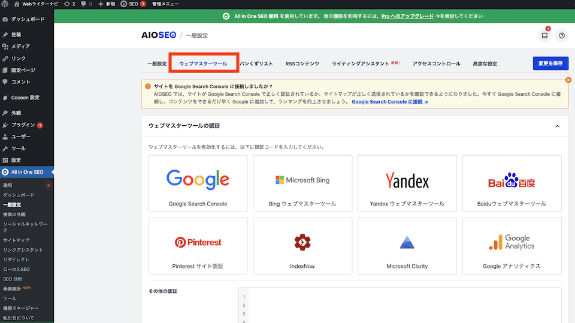The width and height of the screenshot is (575, 323).
Task: Open 私たちについて submenu item
Action: 19,318
